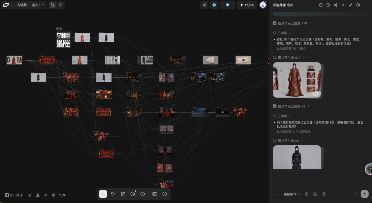372x203 pixels.
Task: Toggle connection lines view in top toolbar
Action: (53, 5)
